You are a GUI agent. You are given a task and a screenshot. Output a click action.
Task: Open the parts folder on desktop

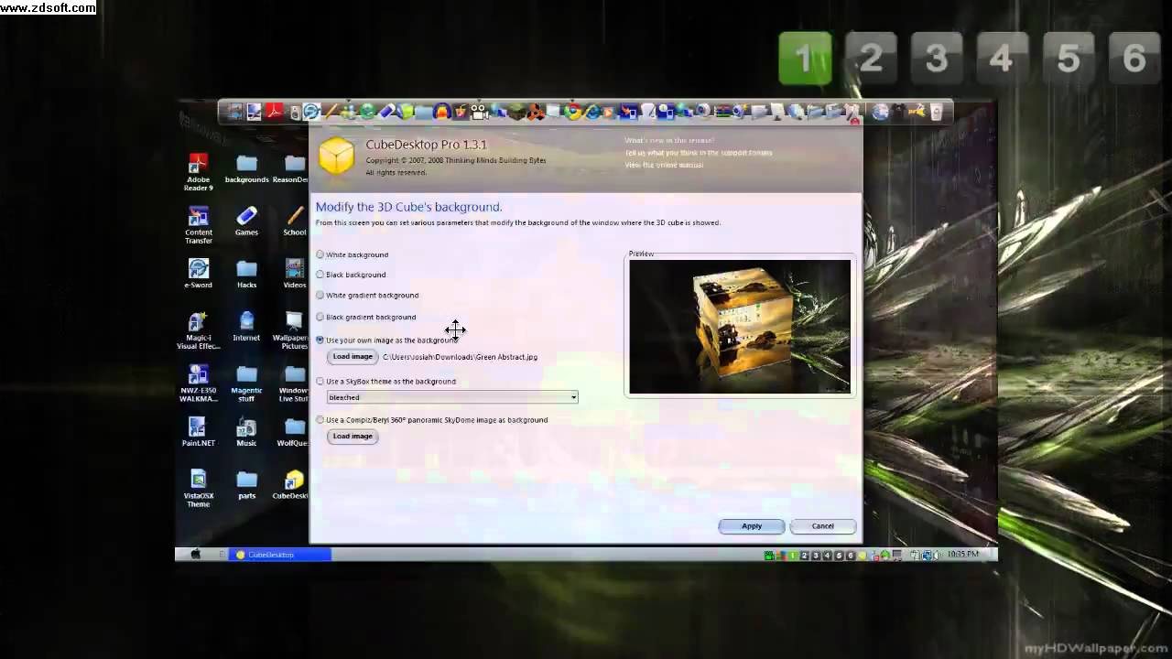(246, 485)
